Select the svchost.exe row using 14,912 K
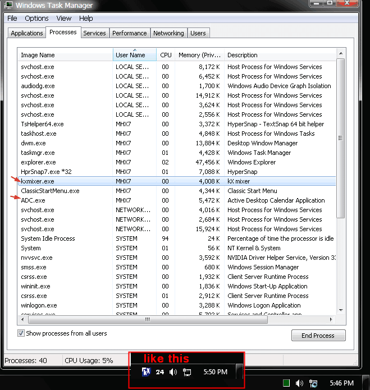The image size is (370, 390). point(177,95)
